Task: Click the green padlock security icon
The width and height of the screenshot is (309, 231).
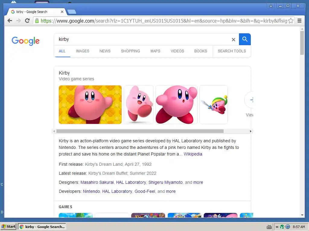Action: pyautogui.click(x=37, y=21)
